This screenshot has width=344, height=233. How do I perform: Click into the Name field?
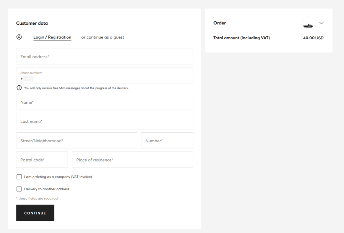click(x=104, y=102)
